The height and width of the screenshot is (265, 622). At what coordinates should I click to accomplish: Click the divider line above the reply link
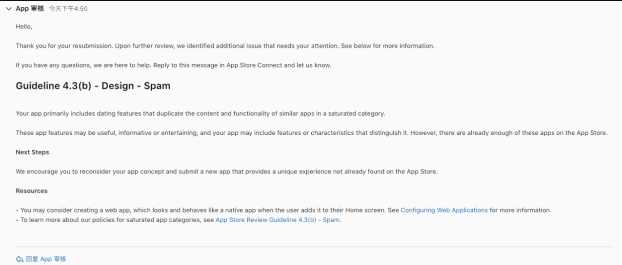tap(314, 247)
